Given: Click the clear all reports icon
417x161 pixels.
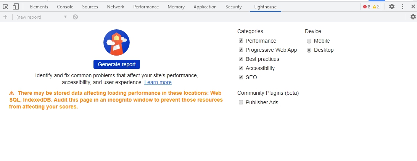Looking at the screenshot, I should coord(76,17).
